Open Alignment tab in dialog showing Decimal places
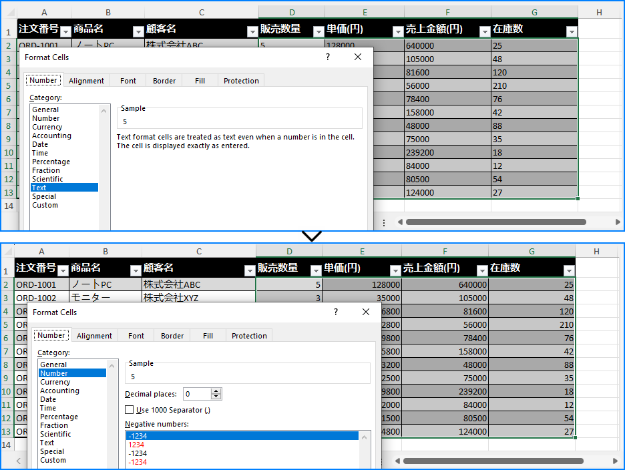The width and height of the screenshot is (625, 470). 94,336
